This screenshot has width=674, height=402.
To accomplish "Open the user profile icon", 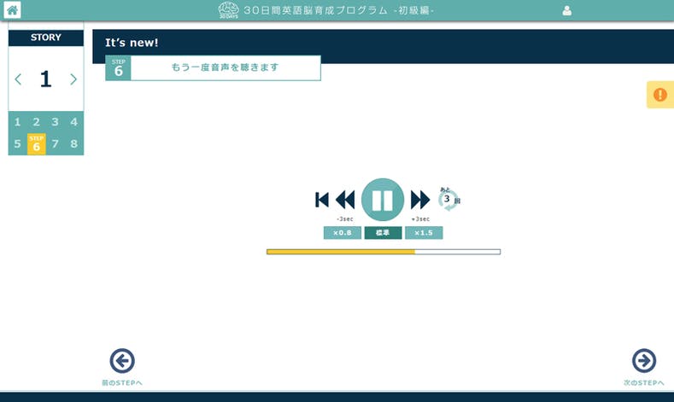I will (x=566, y=11).
